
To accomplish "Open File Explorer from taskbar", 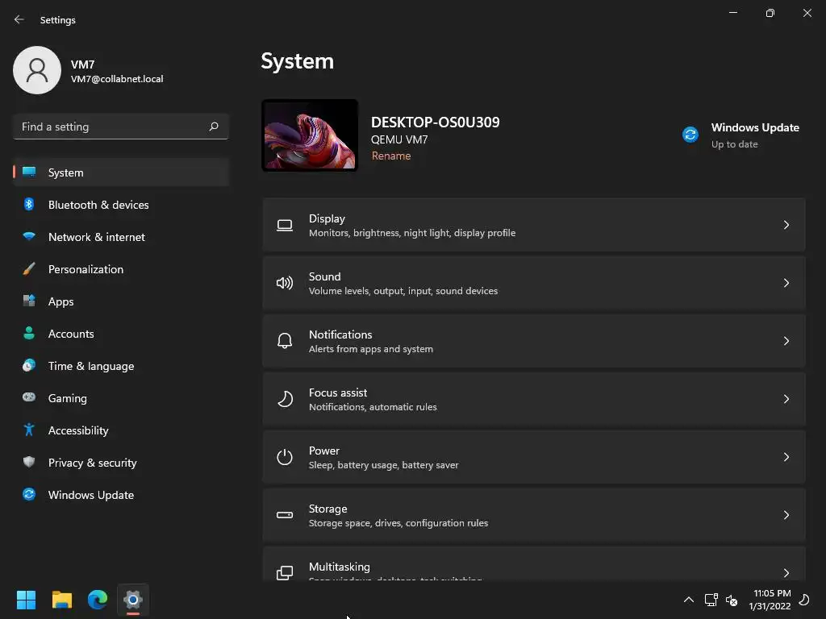I will pyautogui.click(x=61, y=600).
